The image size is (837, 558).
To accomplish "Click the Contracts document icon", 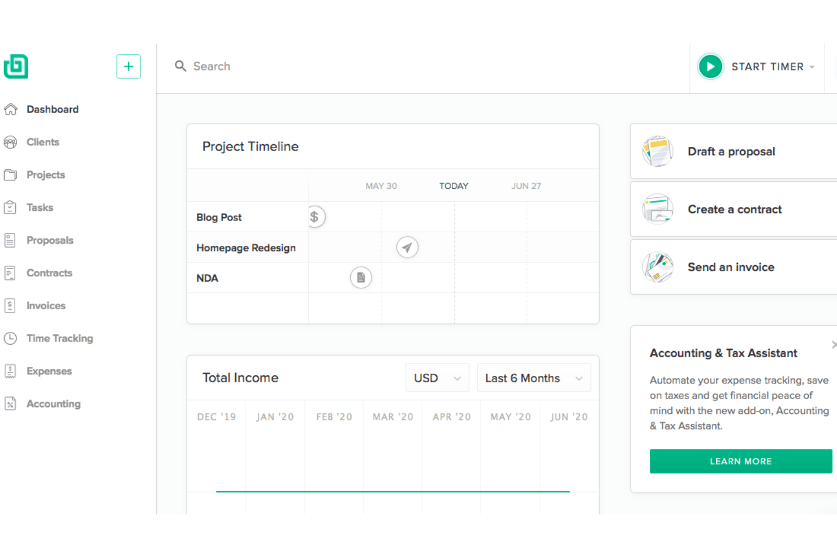I will coord(10,273).
